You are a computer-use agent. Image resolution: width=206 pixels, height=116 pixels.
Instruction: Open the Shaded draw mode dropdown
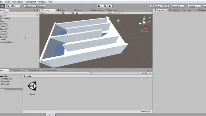click(50, 13)
